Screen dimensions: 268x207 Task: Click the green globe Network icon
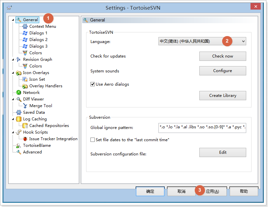[18, 93]
